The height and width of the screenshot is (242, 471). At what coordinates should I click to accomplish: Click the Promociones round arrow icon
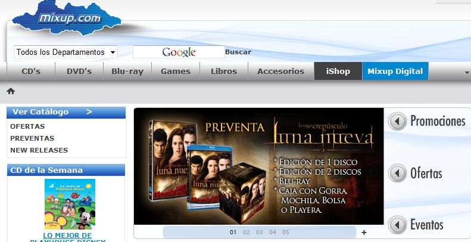(397, 122)
